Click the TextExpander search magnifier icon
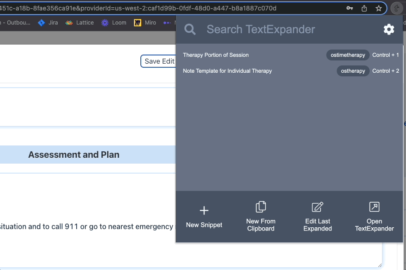 [x=190, y=29]
